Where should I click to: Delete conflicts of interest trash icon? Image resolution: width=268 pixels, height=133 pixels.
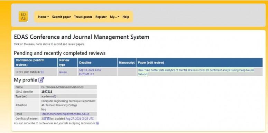(x=48, y=118)
